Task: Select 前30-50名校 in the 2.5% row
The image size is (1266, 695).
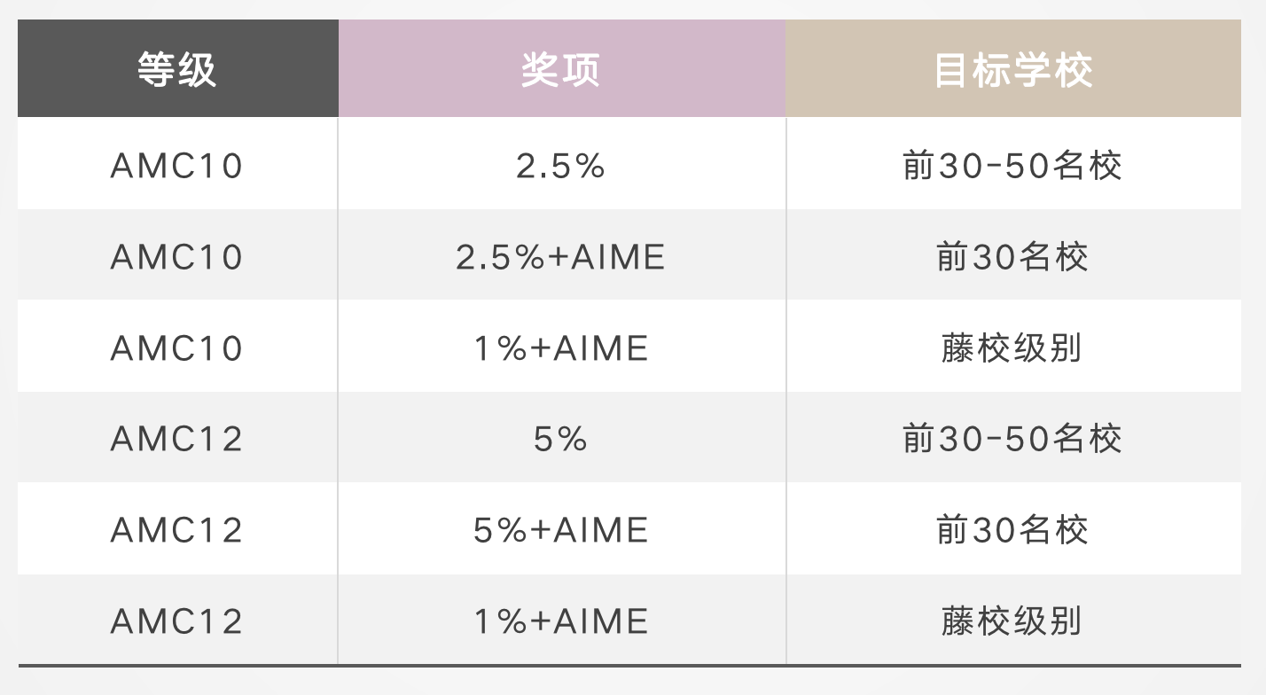Action: (1013, 166)
